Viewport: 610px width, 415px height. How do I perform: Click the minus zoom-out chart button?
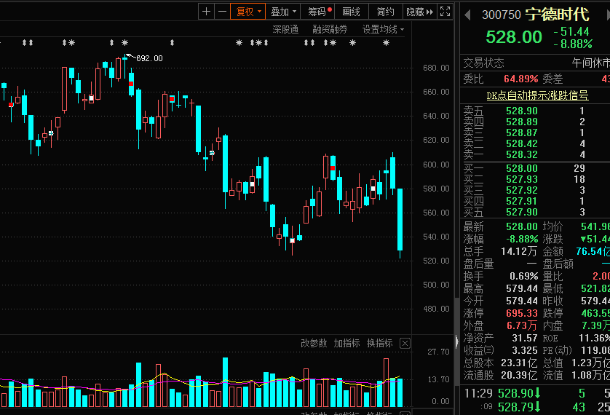coord(221,11)
